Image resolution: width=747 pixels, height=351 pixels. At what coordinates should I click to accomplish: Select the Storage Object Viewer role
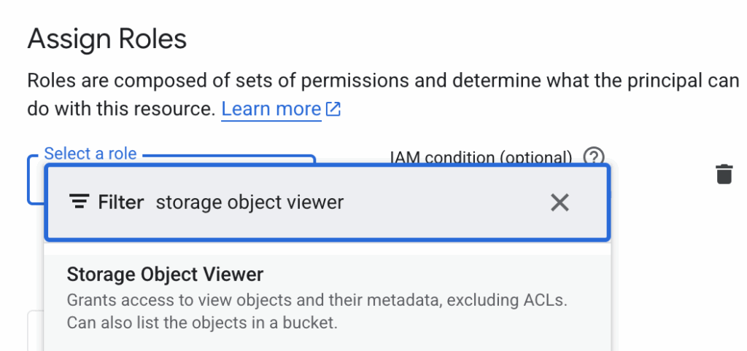coord(165,275)
